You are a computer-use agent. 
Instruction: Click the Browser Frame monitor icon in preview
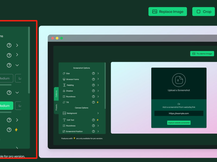coord(64,79)
